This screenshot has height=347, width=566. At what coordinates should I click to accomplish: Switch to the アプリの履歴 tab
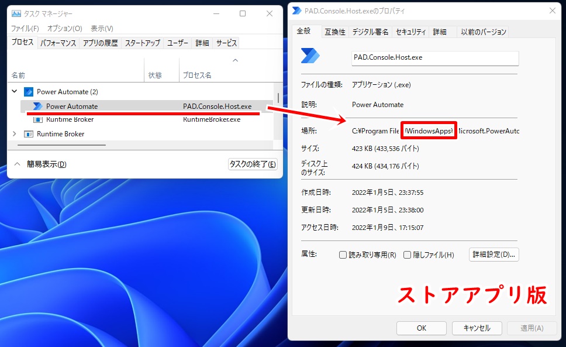pyautogui.click(x=101, y=43)
